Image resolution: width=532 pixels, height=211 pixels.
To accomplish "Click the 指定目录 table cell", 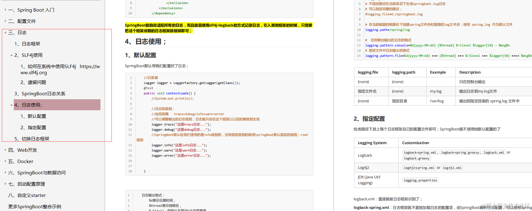I will (400, 101).
